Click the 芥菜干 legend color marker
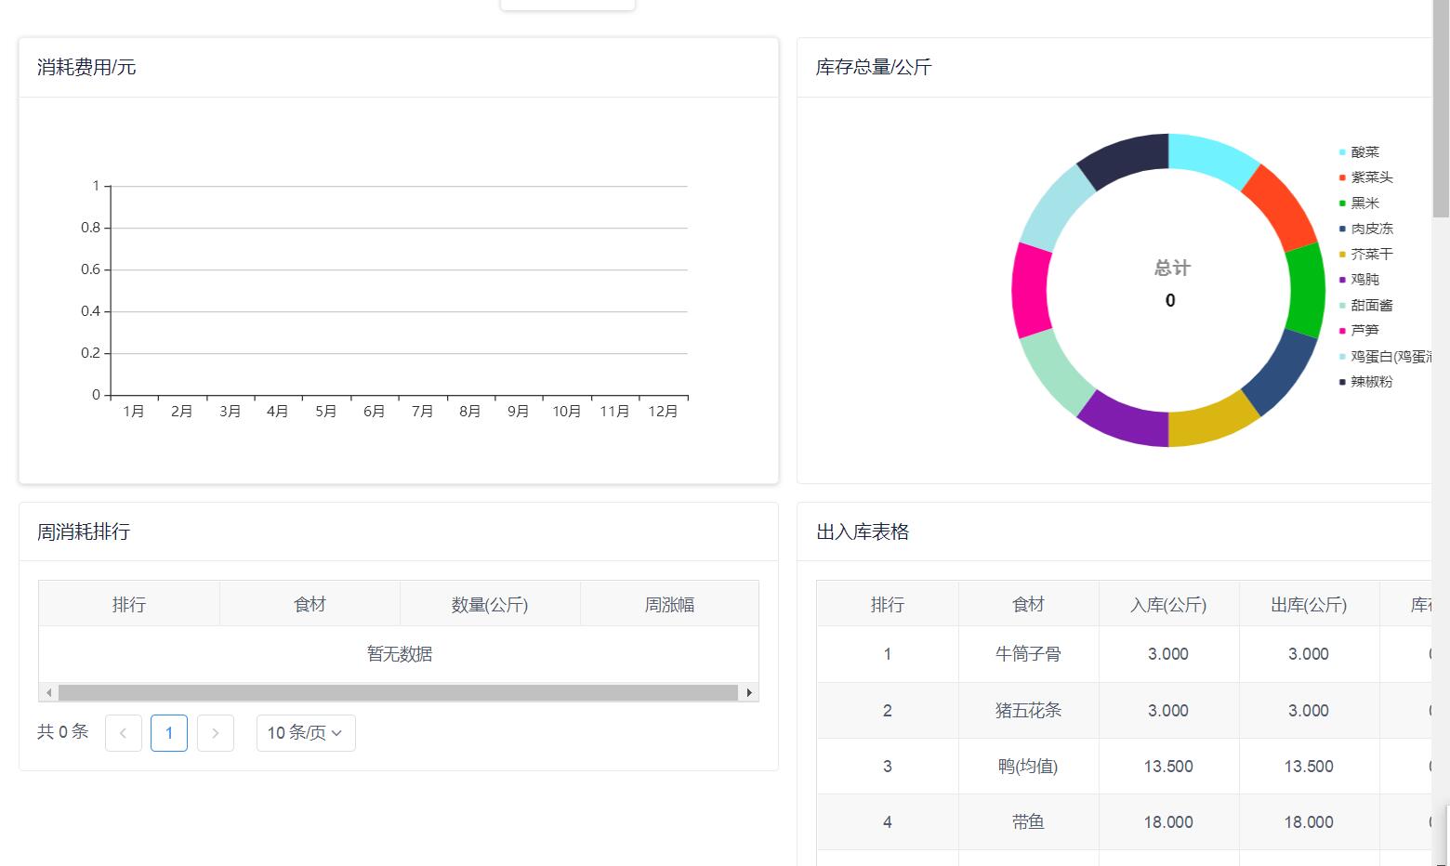 pos(1342,255)
